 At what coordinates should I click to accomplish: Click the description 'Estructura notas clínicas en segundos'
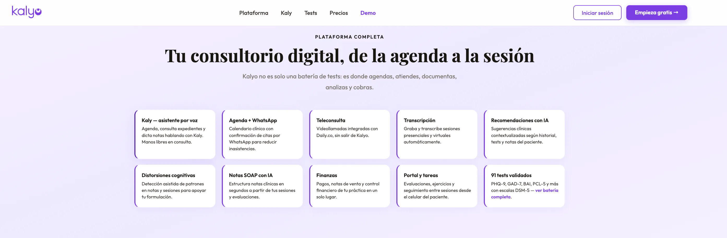tap(262, 190)
